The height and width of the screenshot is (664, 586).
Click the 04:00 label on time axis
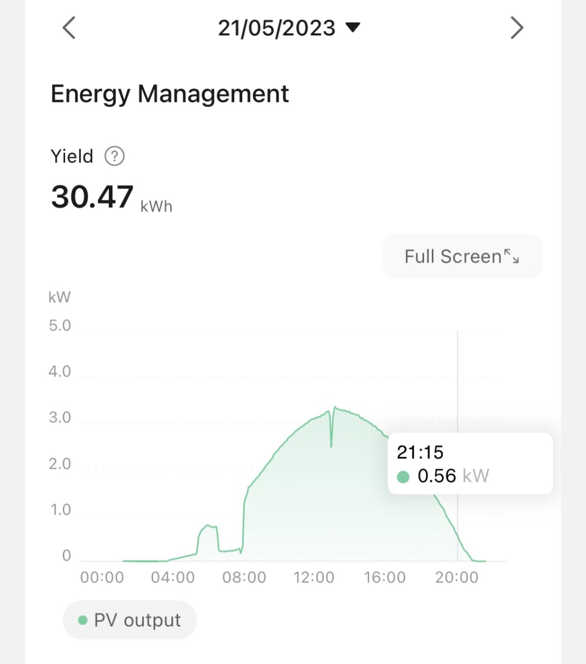click(173, 578)
